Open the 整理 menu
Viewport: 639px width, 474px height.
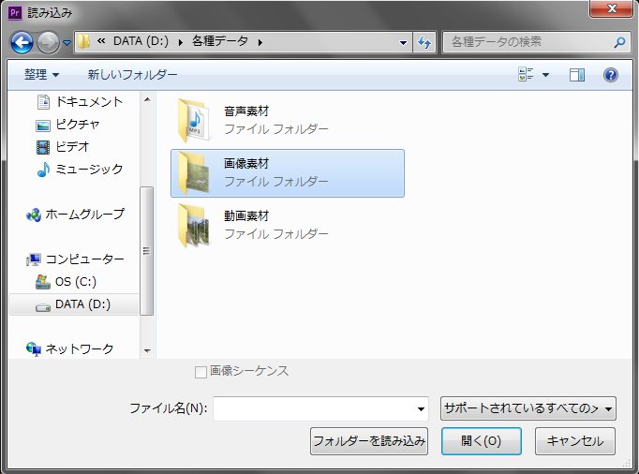[42, 75]
